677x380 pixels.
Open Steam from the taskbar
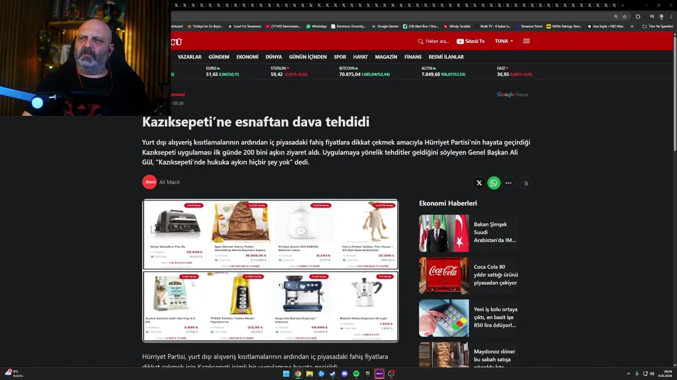(333, 374)
